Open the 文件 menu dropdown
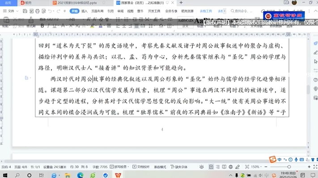 [11, 11]
